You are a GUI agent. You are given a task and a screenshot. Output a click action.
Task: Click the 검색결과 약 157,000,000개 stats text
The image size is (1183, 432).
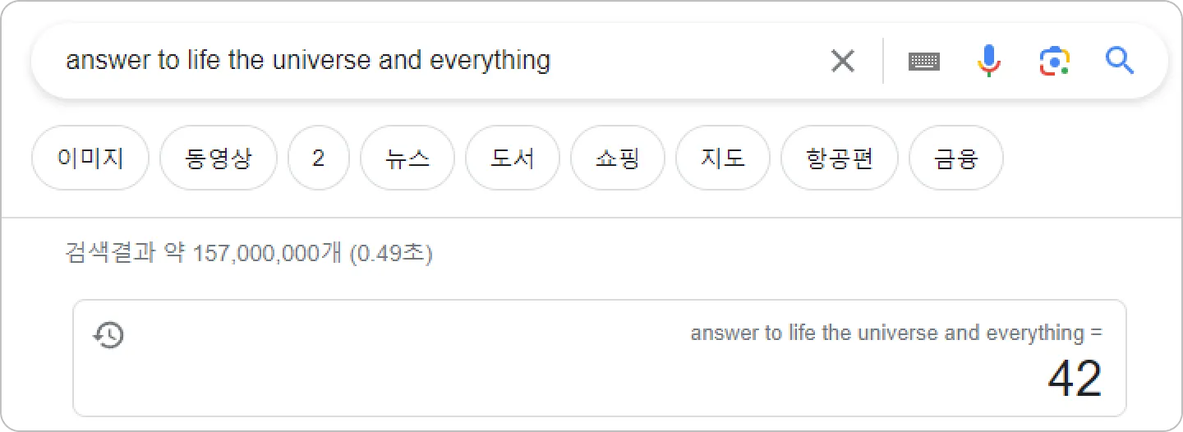[x=248, y=254]
